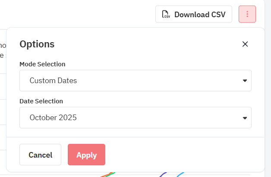Click the Options heading text
The width and height of the screenshot is (271, 177).
pos(37,44)
